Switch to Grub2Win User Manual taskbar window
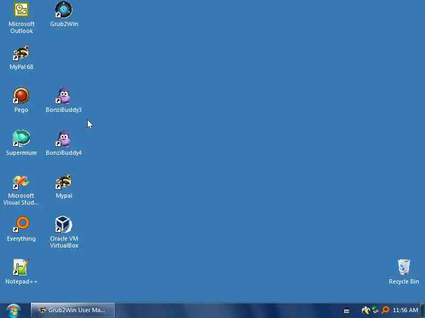 [73, 310]
